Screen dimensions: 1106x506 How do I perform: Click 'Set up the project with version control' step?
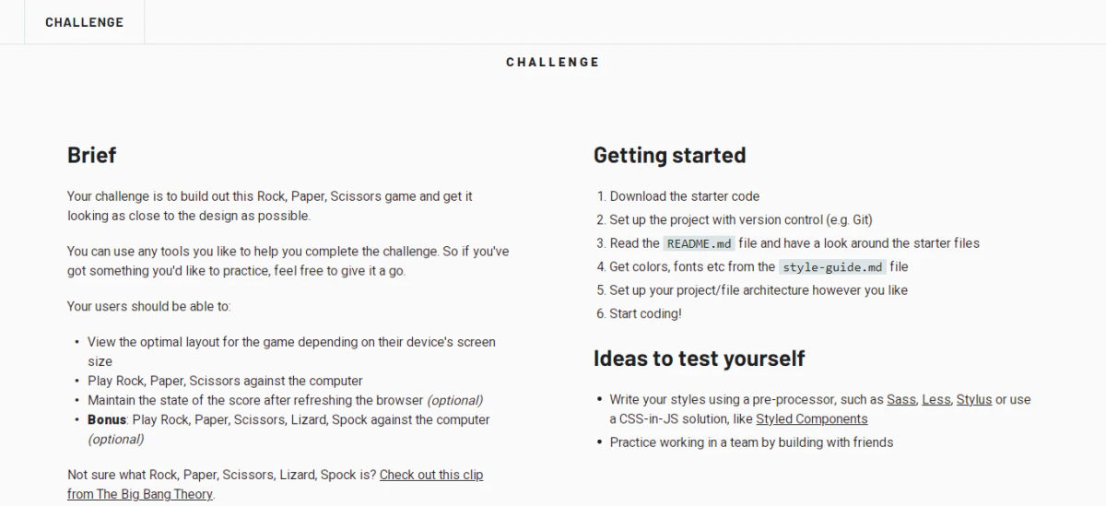pyautogui.click(x=741, y=220)
